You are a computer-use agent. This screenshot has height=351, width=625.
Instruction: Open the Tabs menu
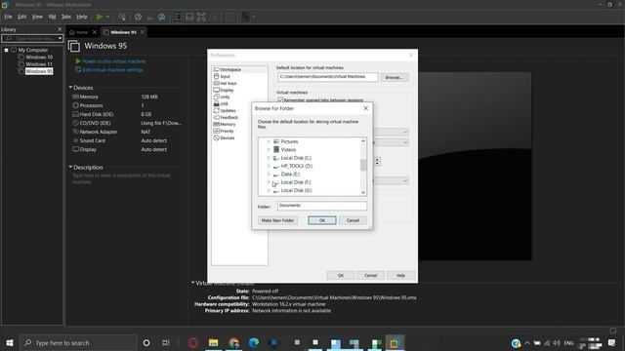[66, 17]
